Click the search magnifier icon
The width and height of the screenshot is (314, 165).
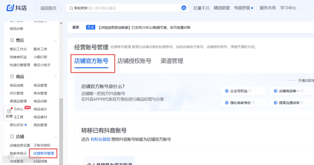(x=71, y=8)
